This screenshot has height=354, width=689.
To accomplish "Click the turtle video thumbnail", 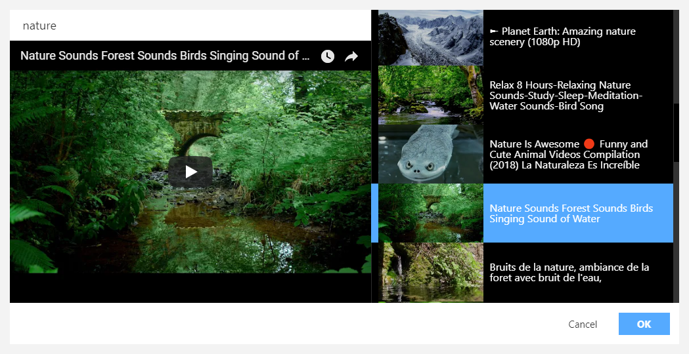I will click(x=431, y=154).
